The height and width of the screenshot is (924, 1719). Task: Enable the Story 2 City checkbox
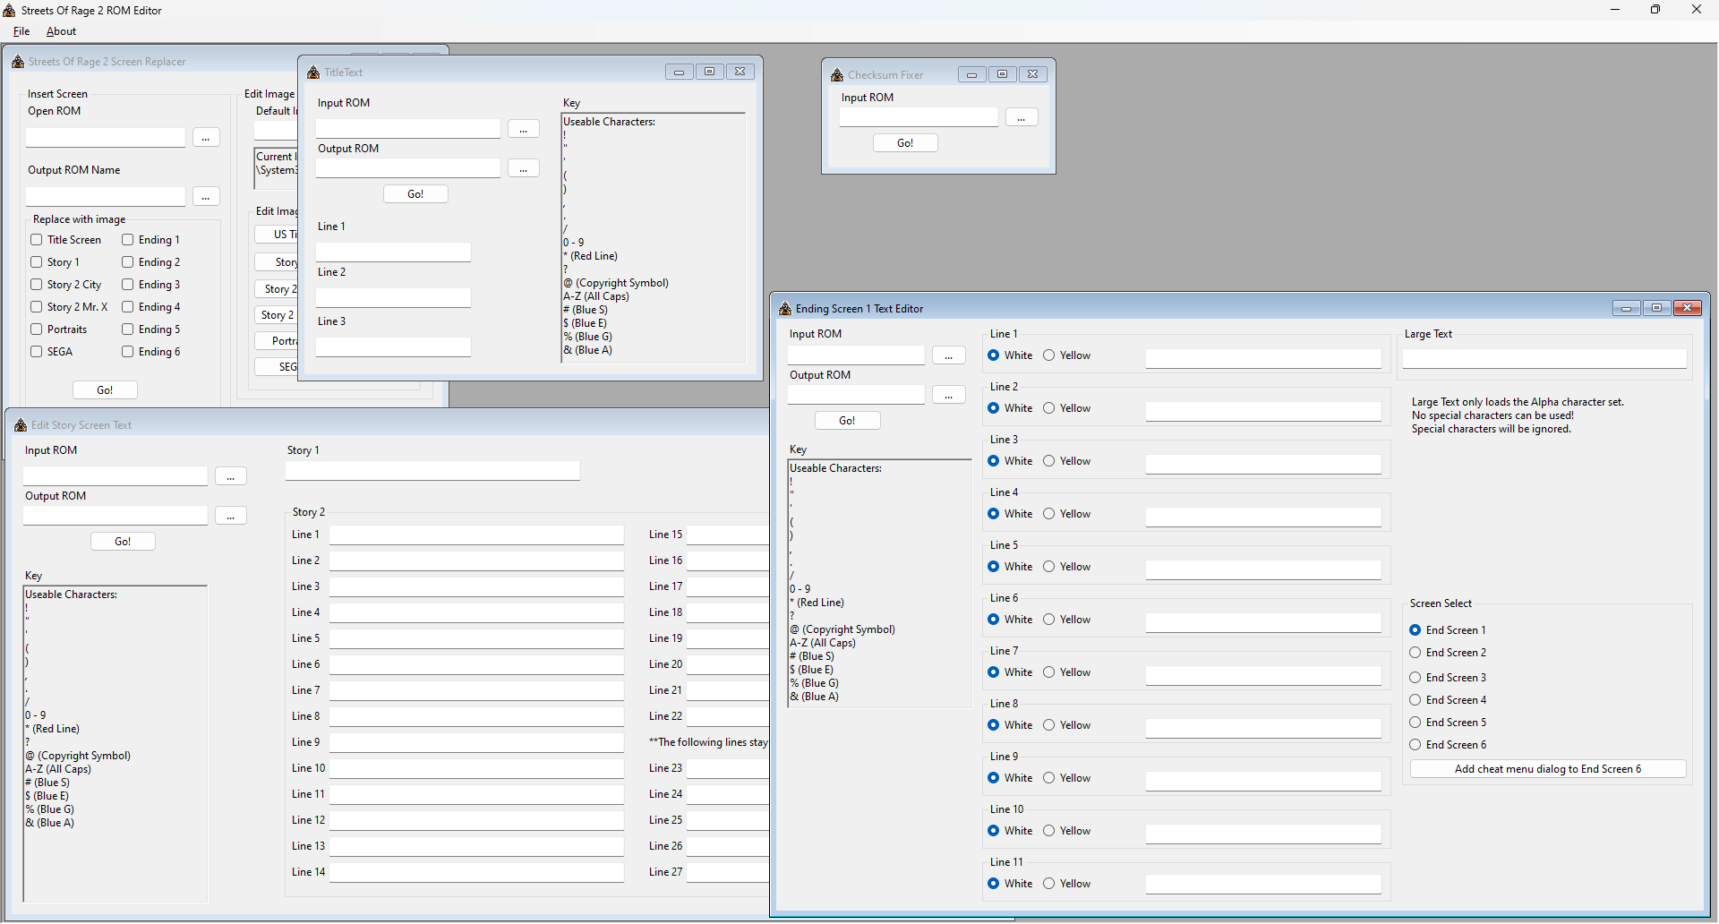37,285
